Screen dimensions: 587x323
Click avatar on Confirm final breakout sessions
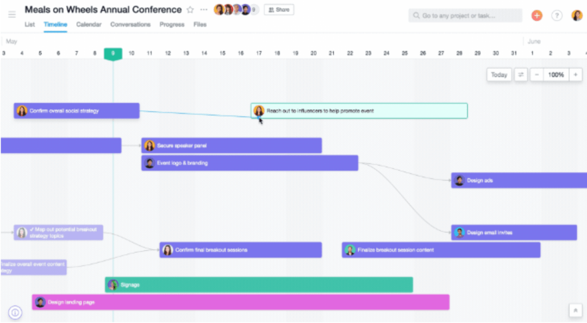coord(168,250)
